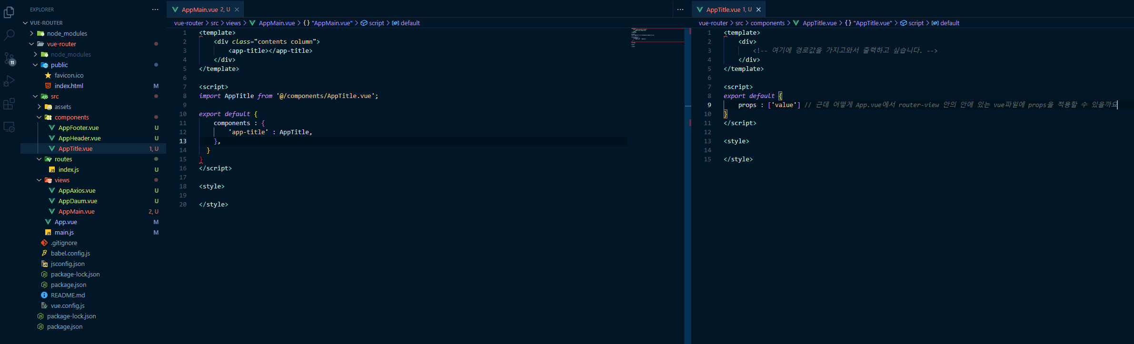Image resolution: width=1134 pixels, height=344 pixels.
Task: Open App.vue file
Action: coord(93,222)
